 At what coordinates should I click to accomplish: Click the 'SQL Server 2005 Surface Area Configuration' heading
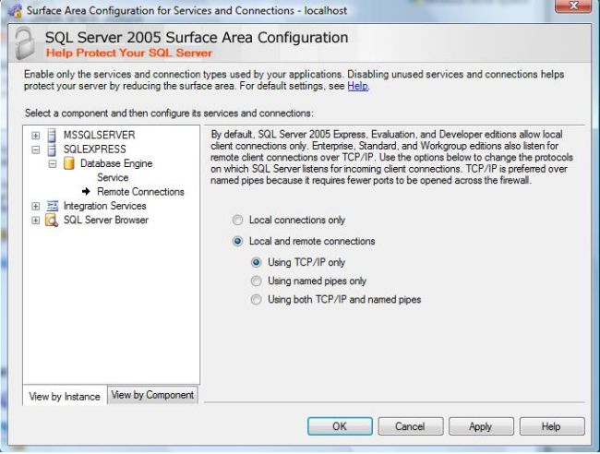(x=197, y=38)
